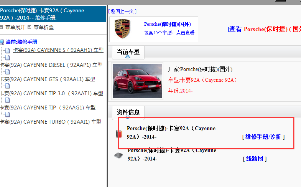
Task: Click the 查看 Porsche(保时捷) red header link
Action: click(x=264, y=29)
